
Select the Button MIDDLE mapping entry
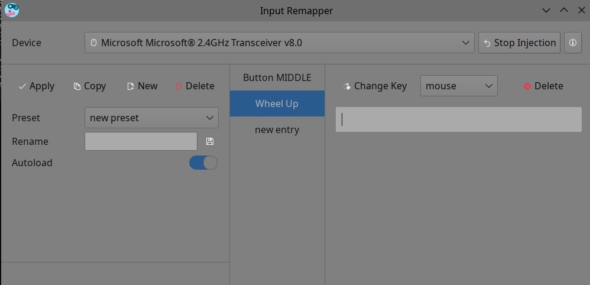(x=277, y=77)
